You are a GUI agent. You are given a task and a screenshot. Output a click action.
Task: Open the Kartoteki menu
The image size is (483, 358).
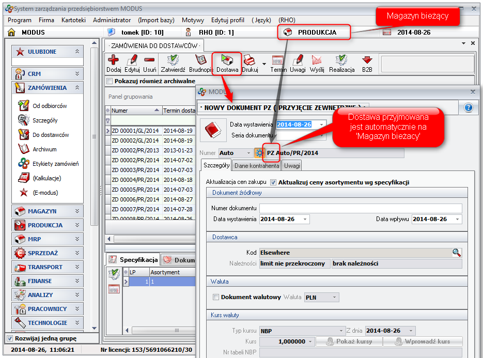(x=73, y=20)
